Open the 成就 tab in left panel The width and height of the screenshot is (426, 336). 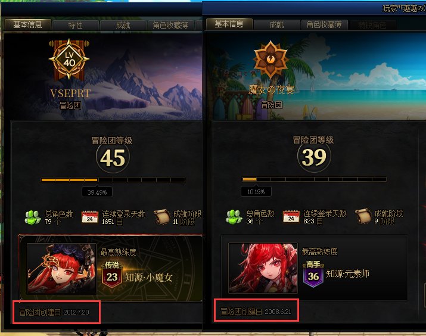(123, 25)
